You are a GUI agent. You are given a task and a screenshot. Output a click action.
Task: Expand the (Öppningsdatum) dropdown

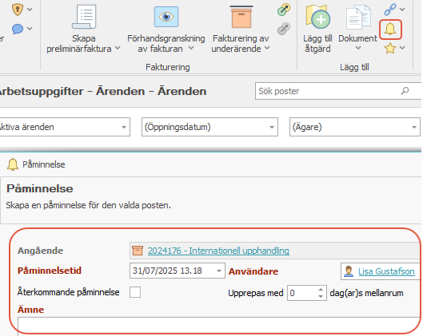(x=271, y=127)
